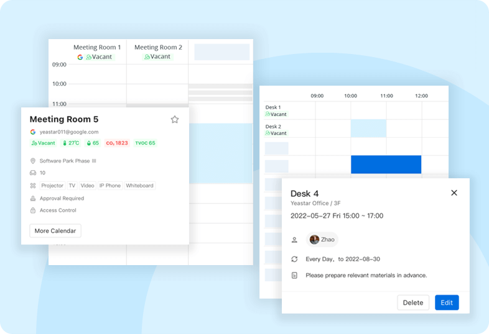Open the dark blue desk booking block
The image size is (489, 334).
(386, 165)
